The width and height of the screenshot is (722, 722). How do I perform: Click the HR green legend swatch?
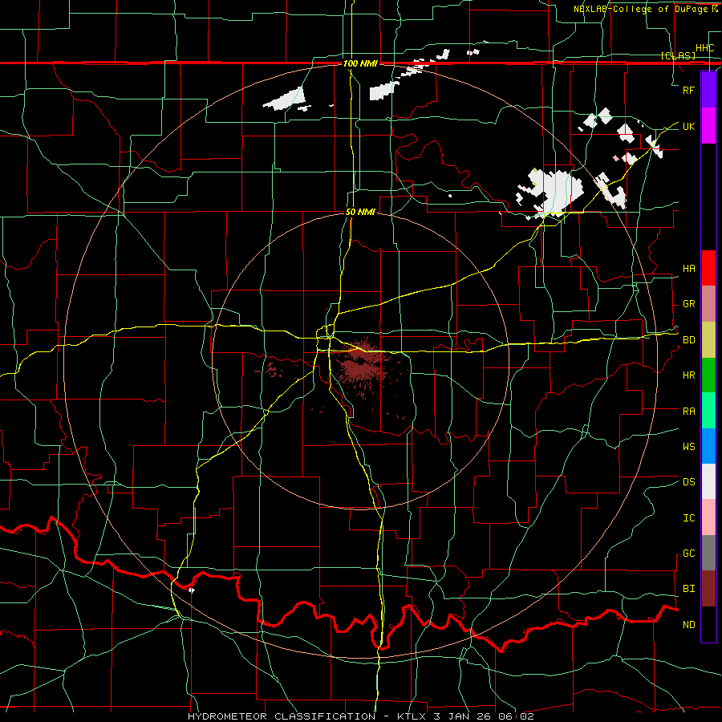(708, 375)
